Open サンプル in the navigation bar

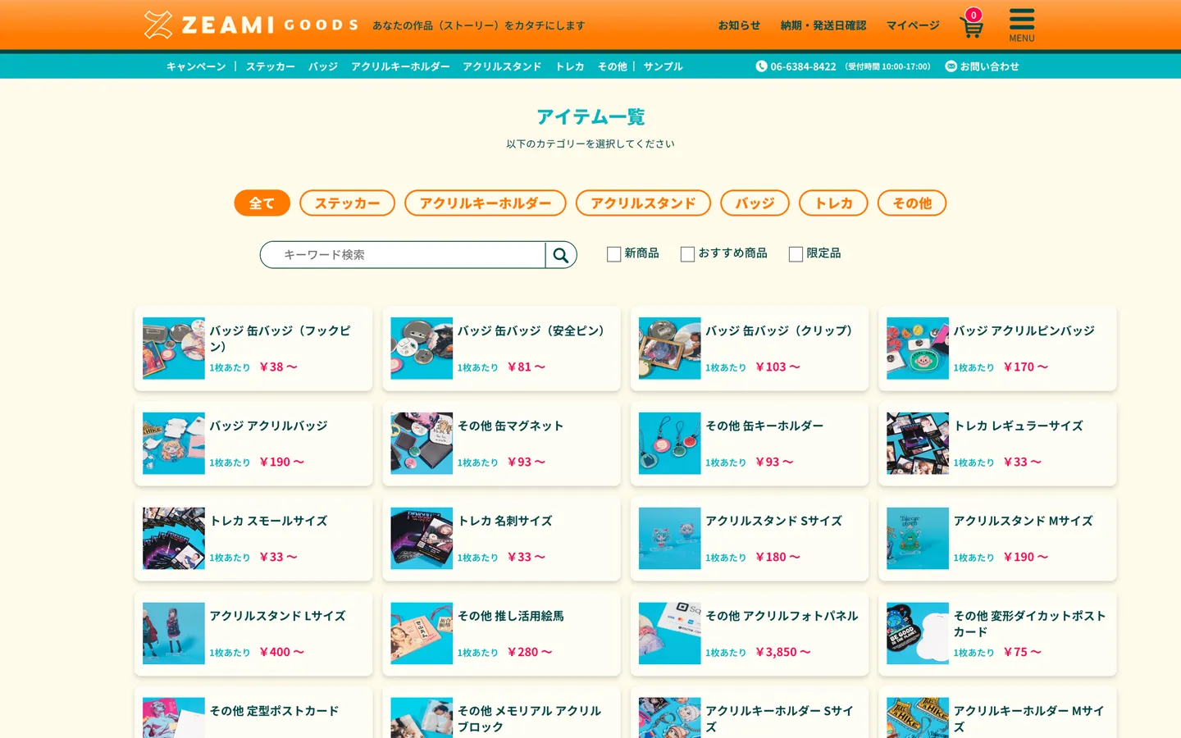pos(663,66)
